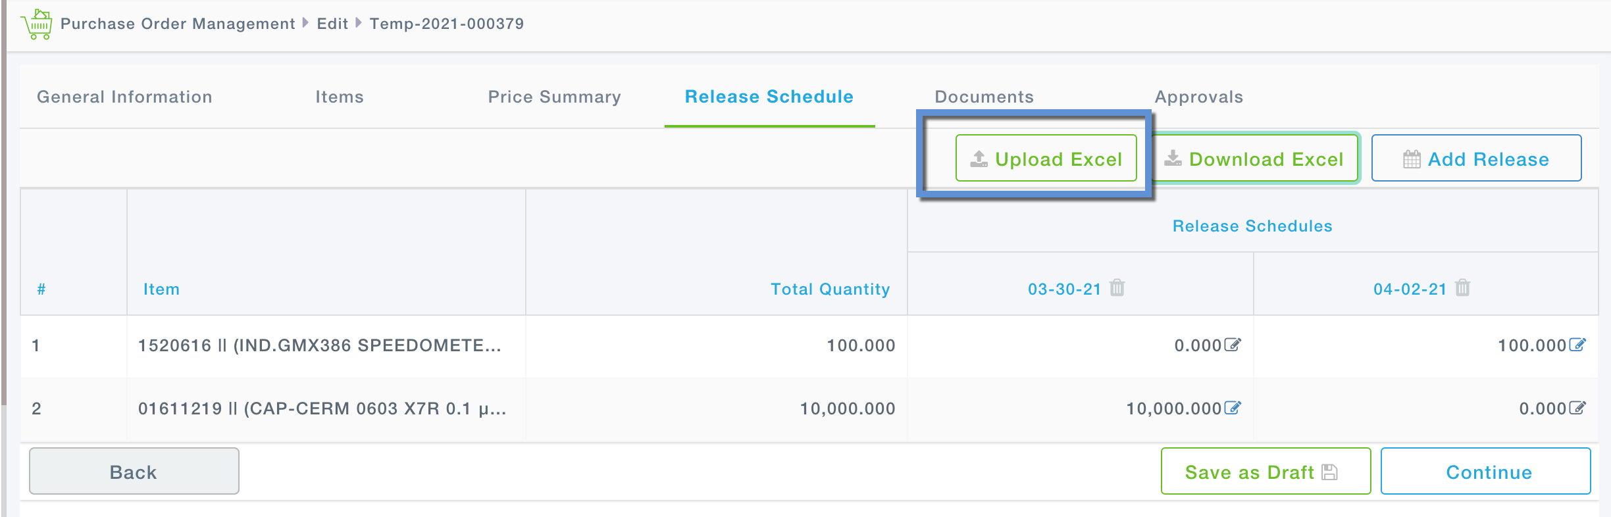Delete the 04-02-21 release schedule
The height and width of the screenshot is (517, 1611).
1462,288
